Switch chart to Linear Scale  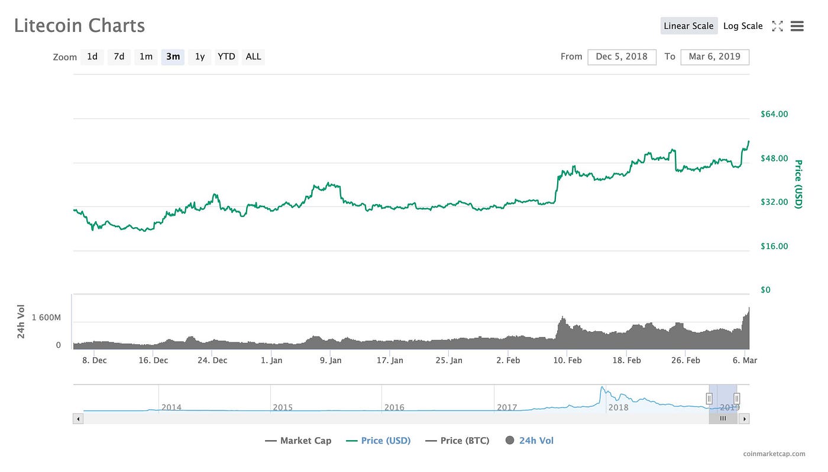point(688,26)
